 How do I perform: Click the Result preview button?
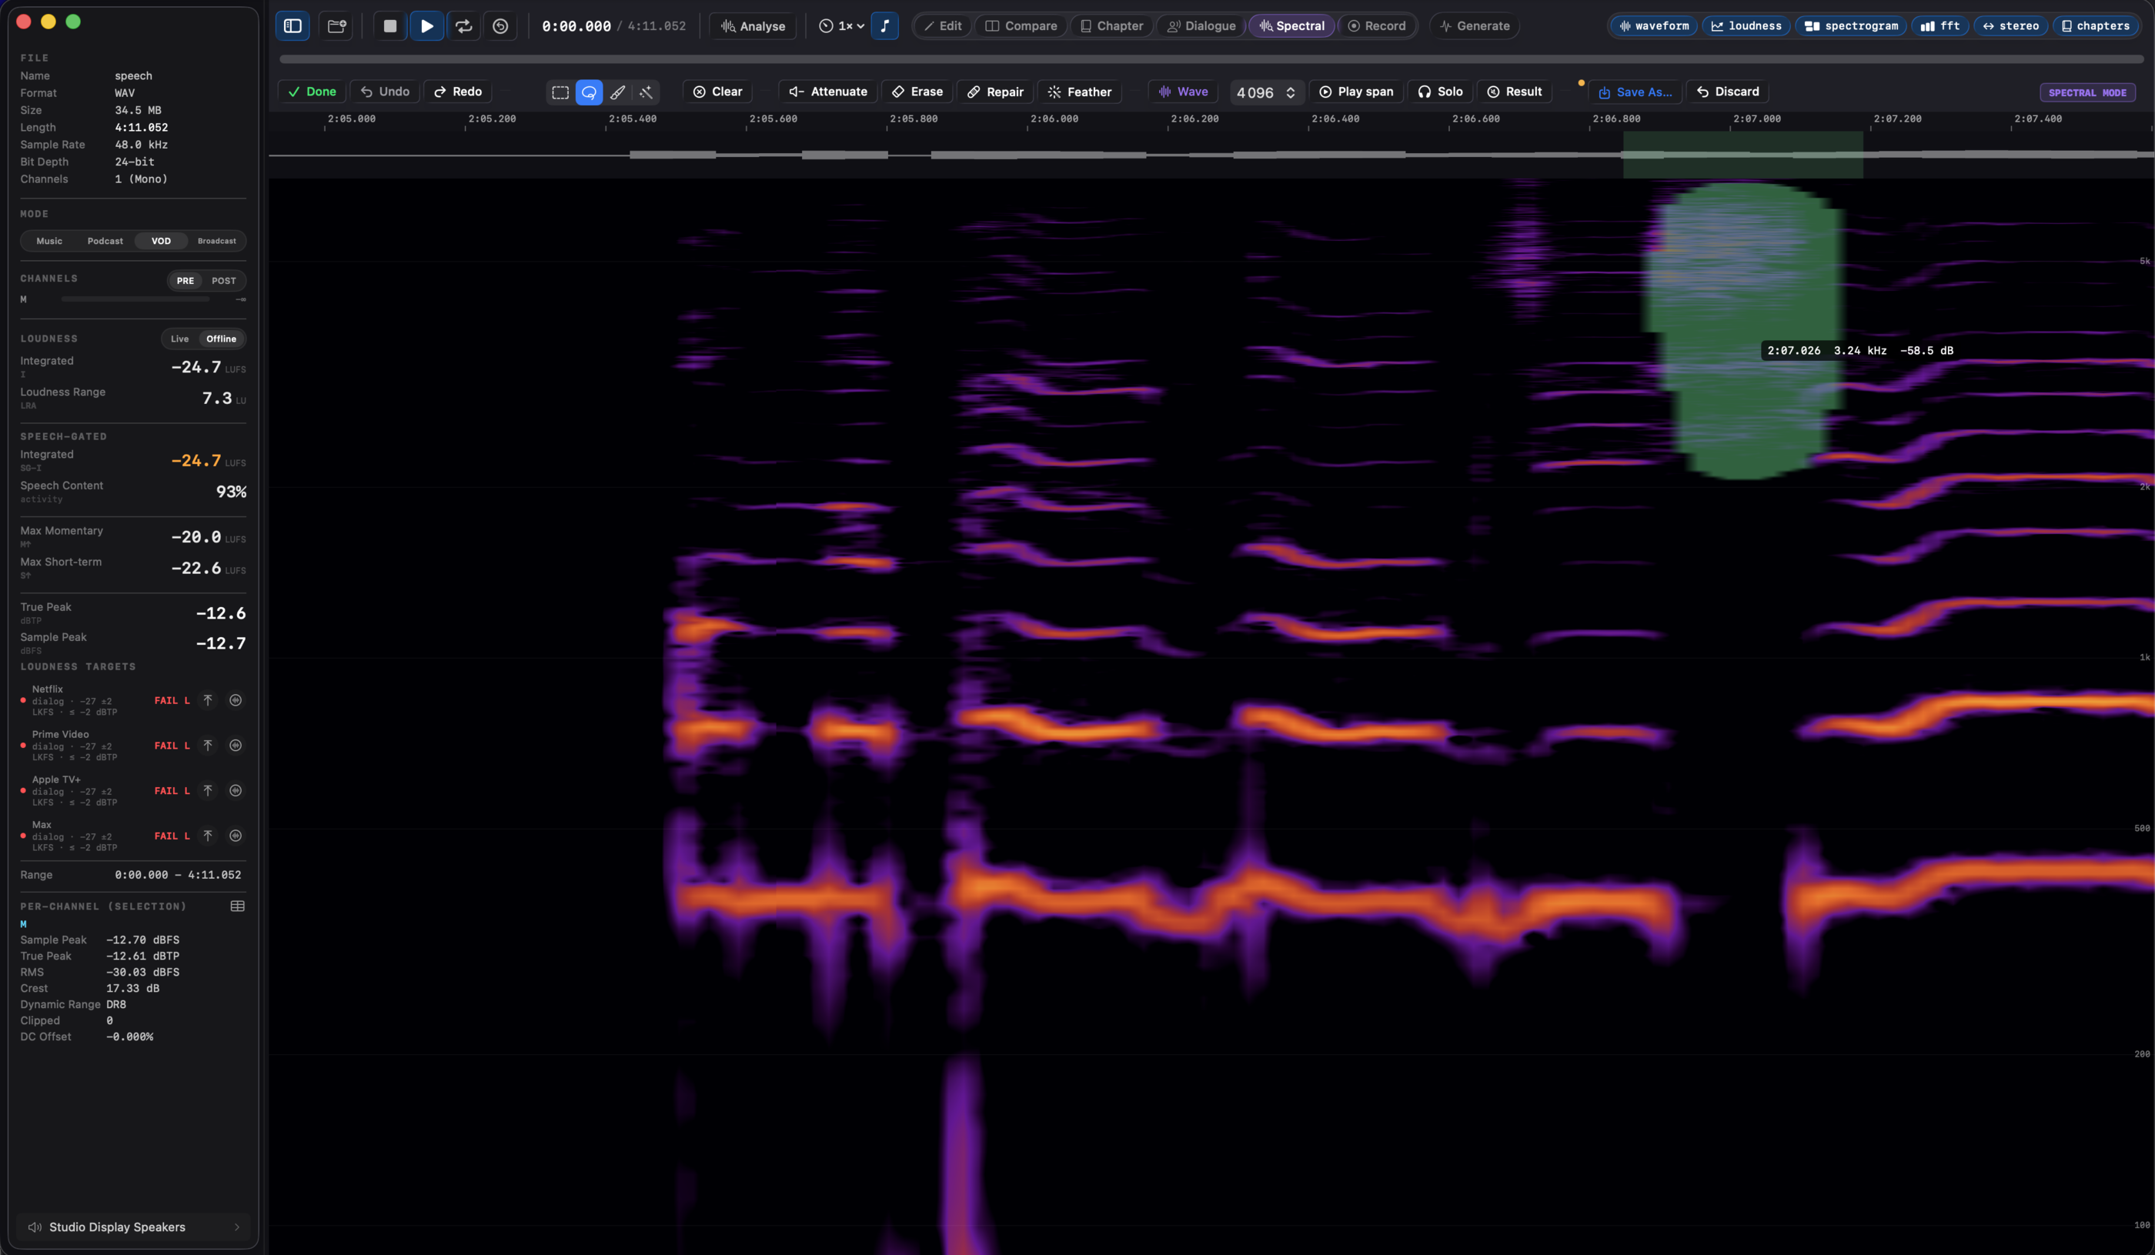point(1515,92)
